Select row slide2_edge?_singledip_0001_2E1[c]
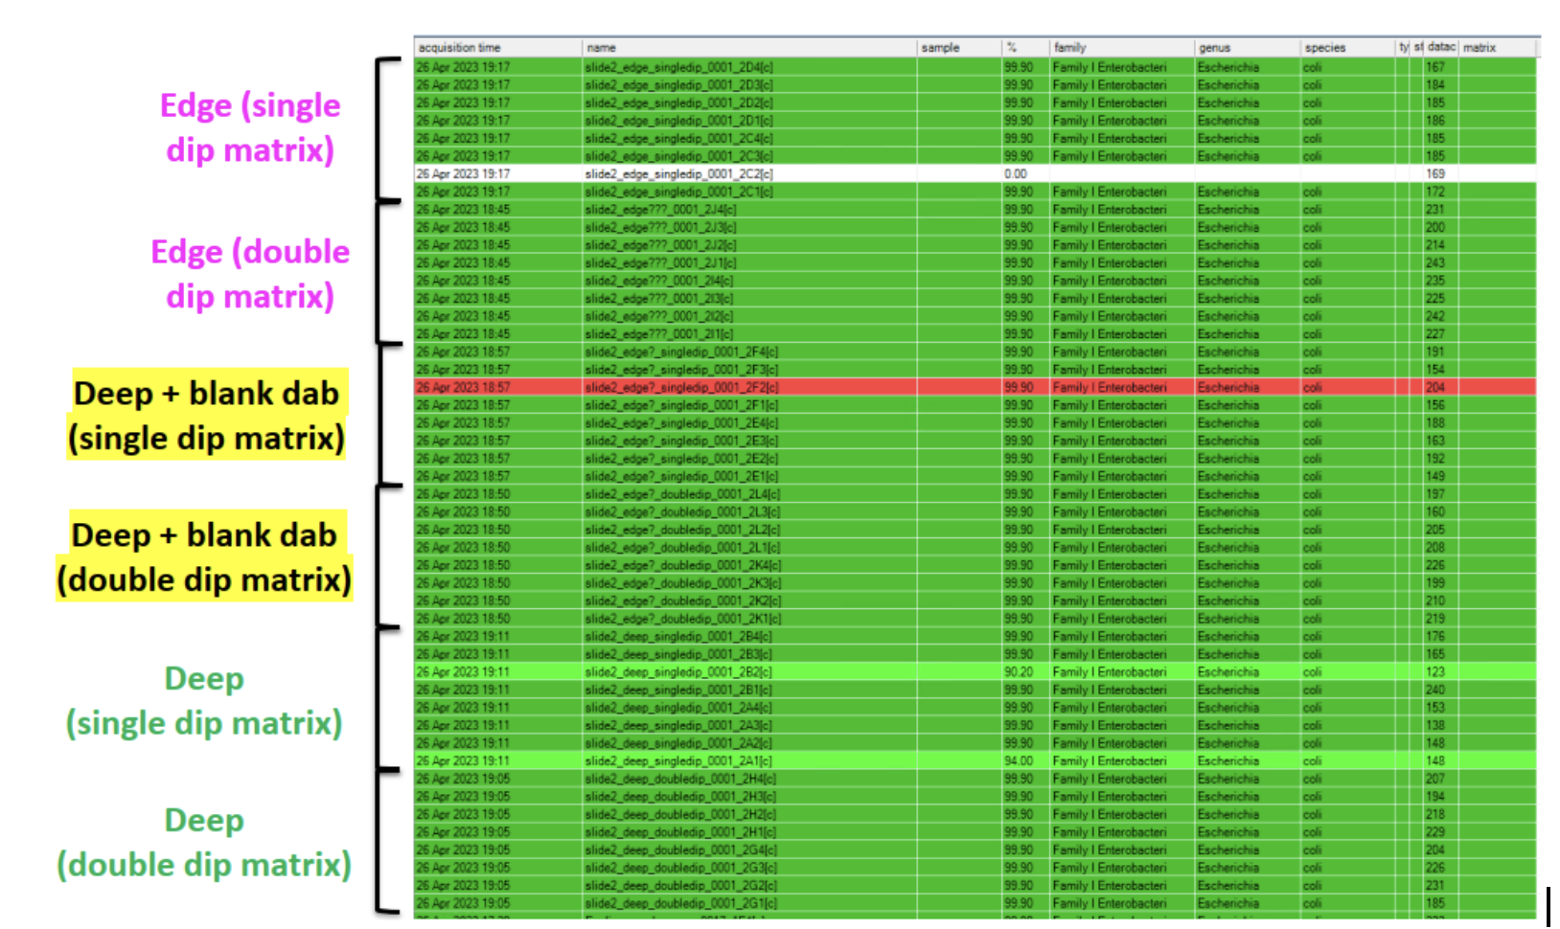Viewport: 1560px width, 929px height. tap(975, 476)
